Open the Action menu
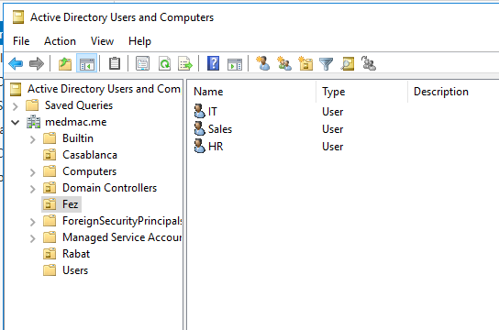The image size is (499, 330). [x=60, y=41]
